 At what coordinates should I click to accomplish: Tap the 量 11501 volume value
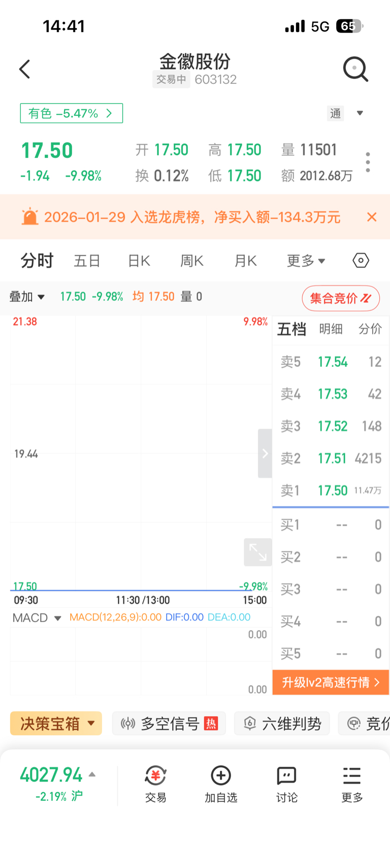click(x=309, y=150)
